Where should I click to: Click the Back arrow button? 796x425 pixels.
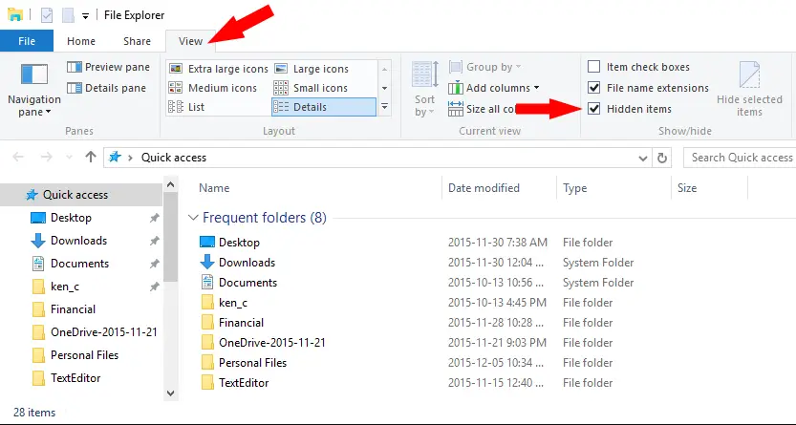(18, 158)
